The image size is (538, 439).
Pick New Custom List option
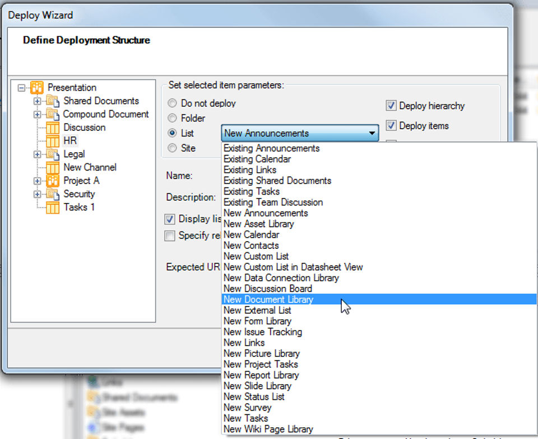coord(379,256)
